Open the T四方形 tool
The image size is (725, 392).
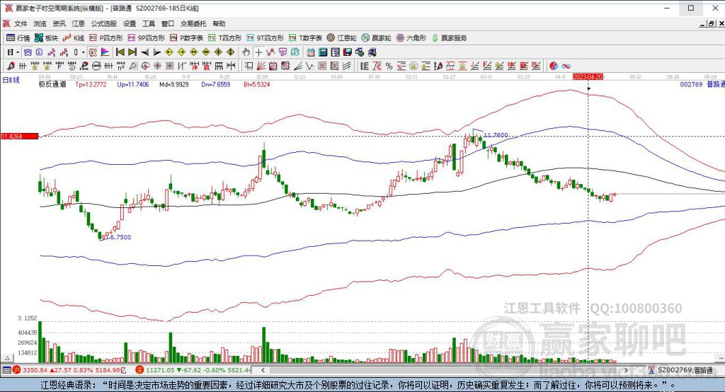[x=224, y=38]
